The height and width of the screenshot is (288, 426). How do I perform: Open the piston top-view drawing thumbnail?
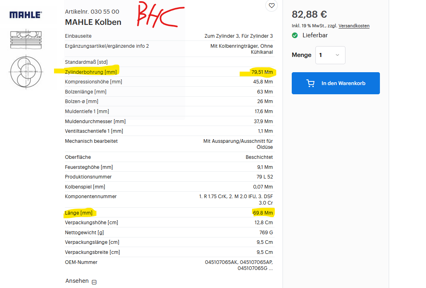(26, 71)
